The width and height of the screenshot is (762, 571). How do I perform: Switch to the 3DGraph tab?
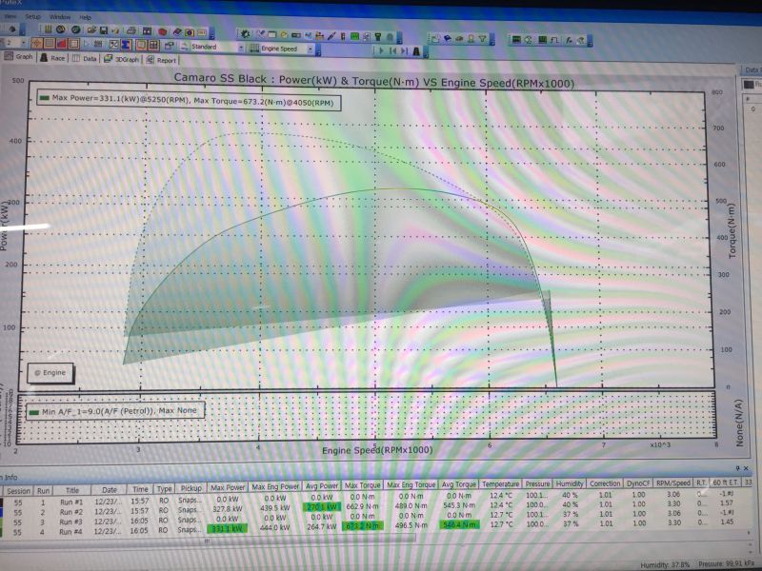coord(121,59)
